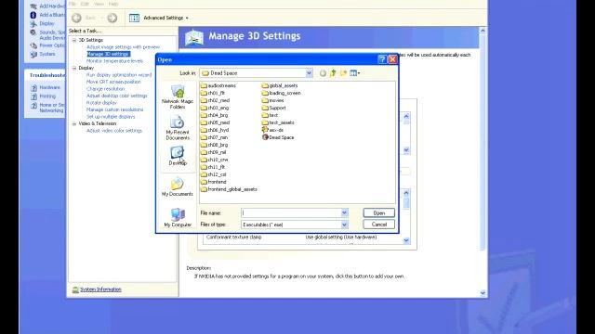Click the File name input field

(291, 212)
